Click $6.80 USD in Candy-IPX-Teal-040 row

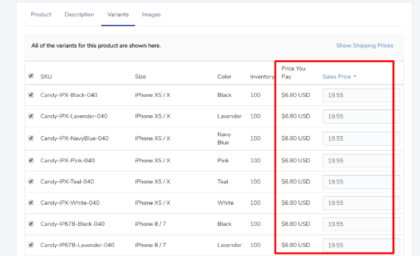click(x=296, y=181)
